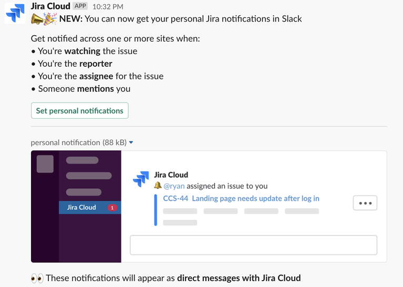Open CCS-44 Landing page issue link
The image size is (403, 287).
coord(241,199)
